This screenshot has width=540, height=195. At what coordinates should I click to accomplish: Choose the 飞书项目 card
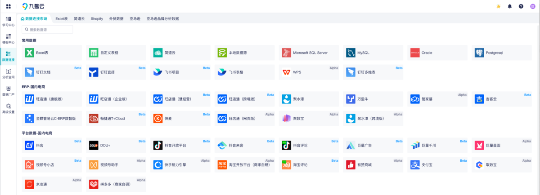click(x=181, y=72)
